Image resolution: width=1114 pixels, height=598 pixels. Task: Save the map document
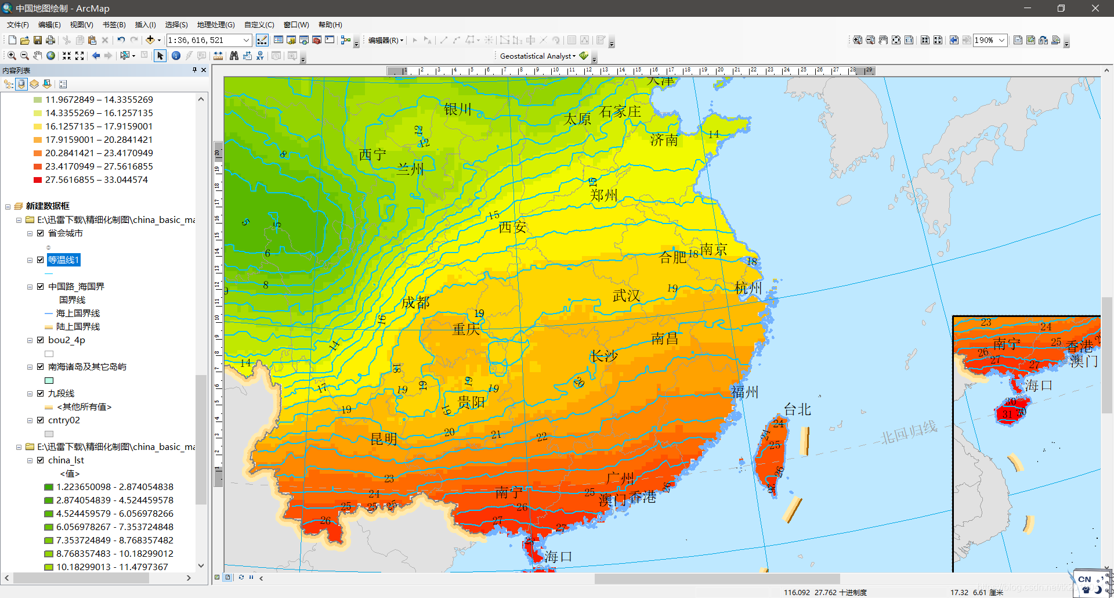(x=38, y=40)
